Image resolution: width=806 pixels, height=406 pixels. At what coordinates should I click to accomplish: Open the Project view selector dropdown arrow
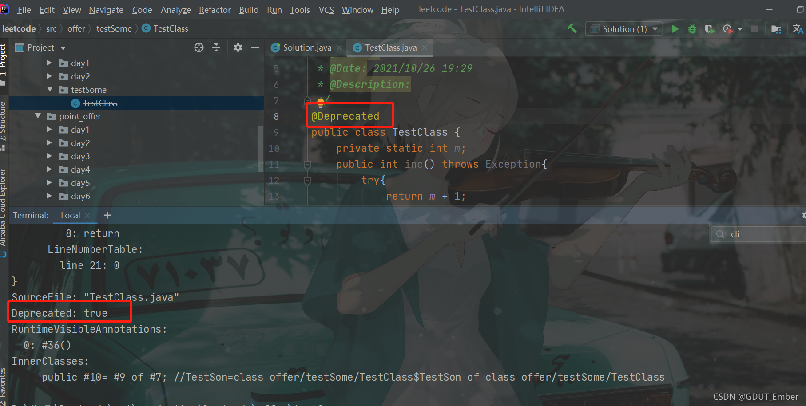(x=63, y=48)
